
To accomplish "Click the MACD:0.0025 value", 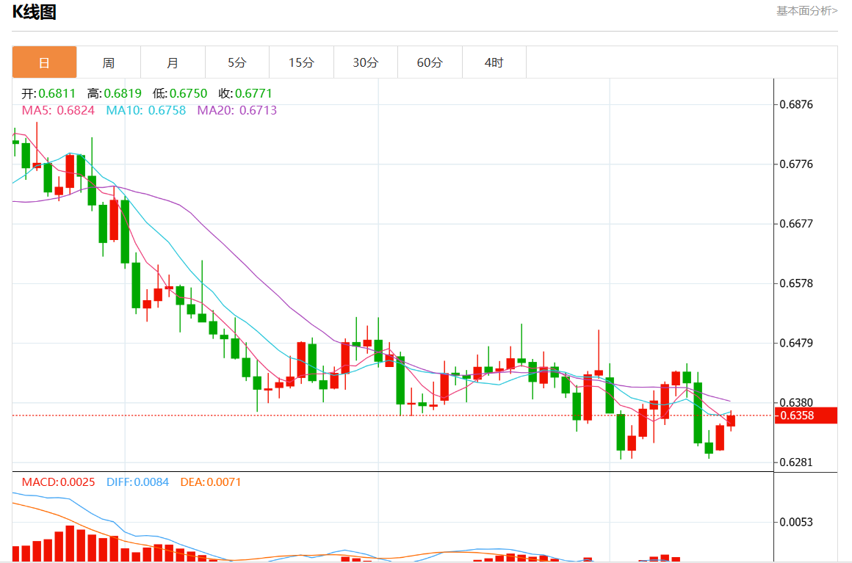I will coord(58,482).
